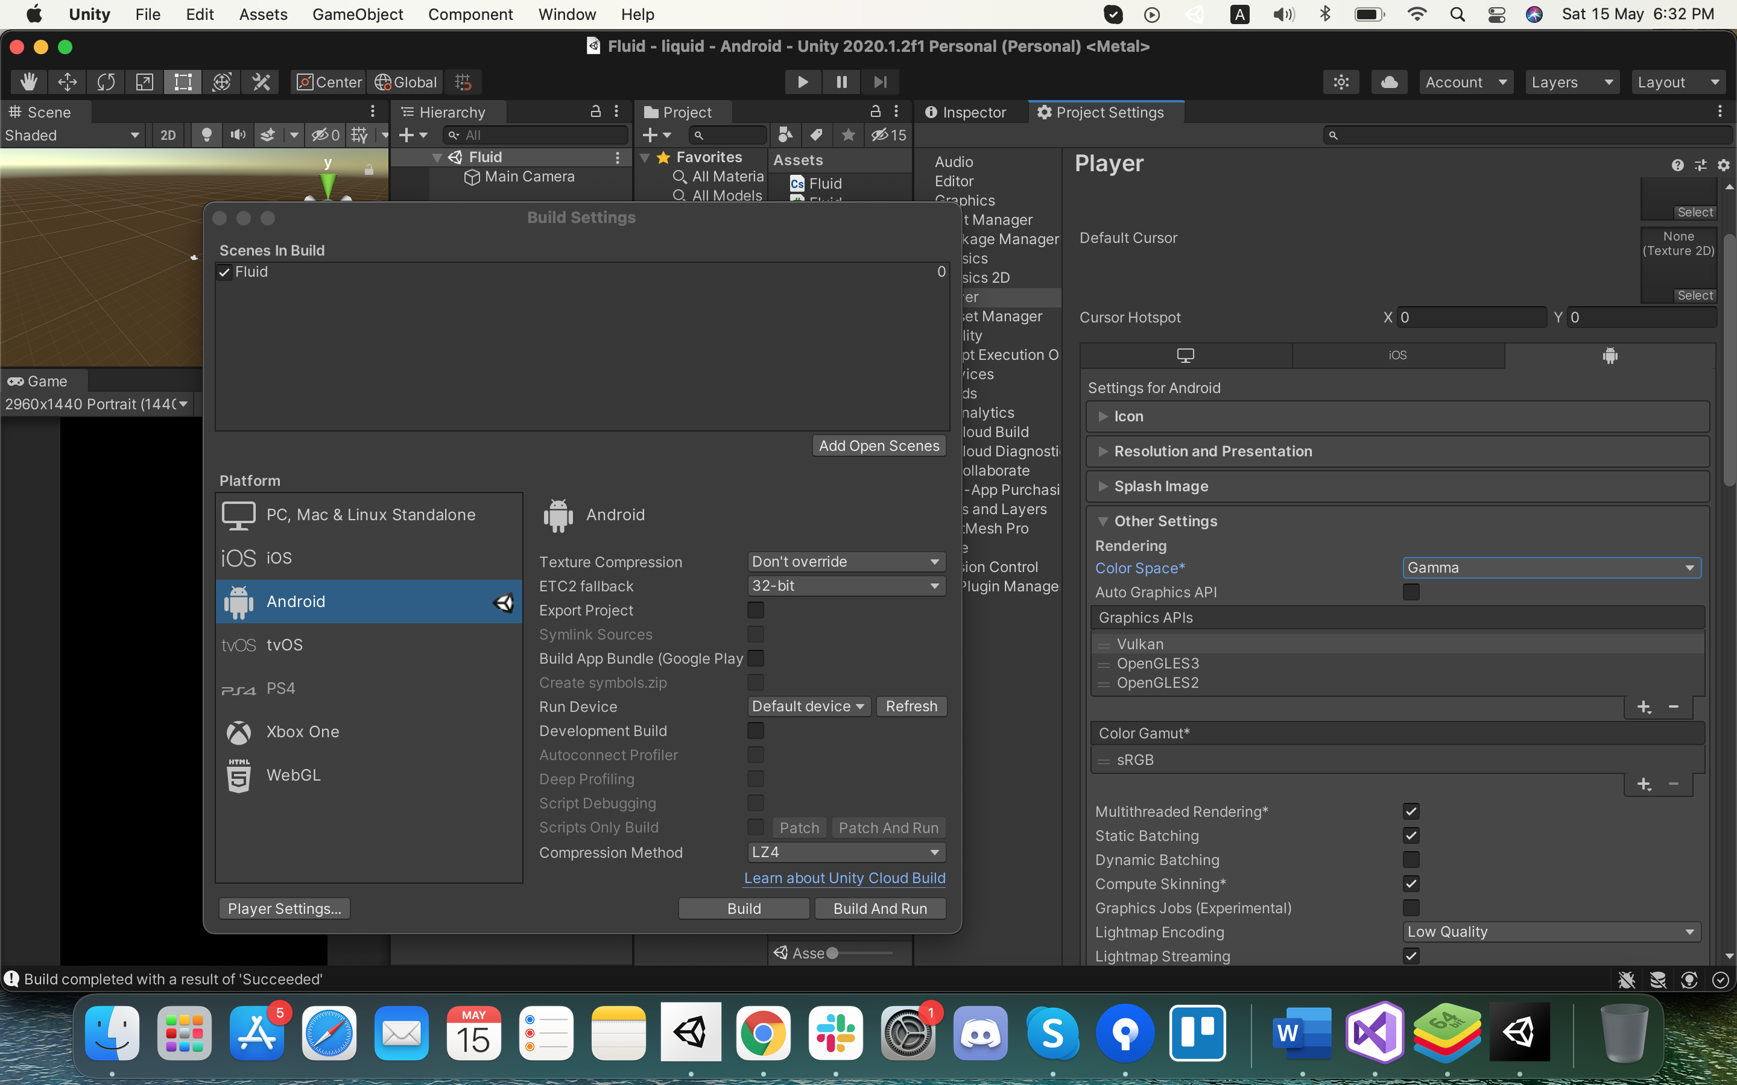Select the Move tool
The width and height of the screenshot is (1737, 1085).
pyautogui.click(x=68, y=82)
